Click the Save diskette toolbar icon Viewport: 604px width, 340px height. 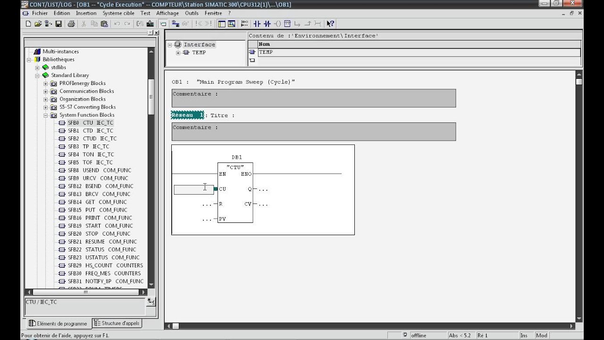[59, 24]
